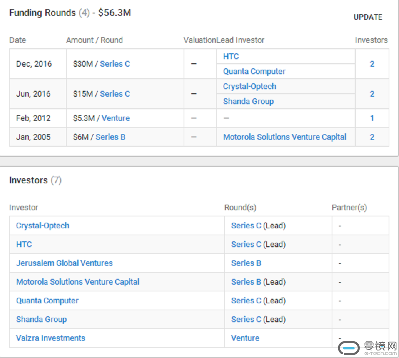Open the Venture link in the $5.3M round
399x358 pixels.
tap(116, 118)
